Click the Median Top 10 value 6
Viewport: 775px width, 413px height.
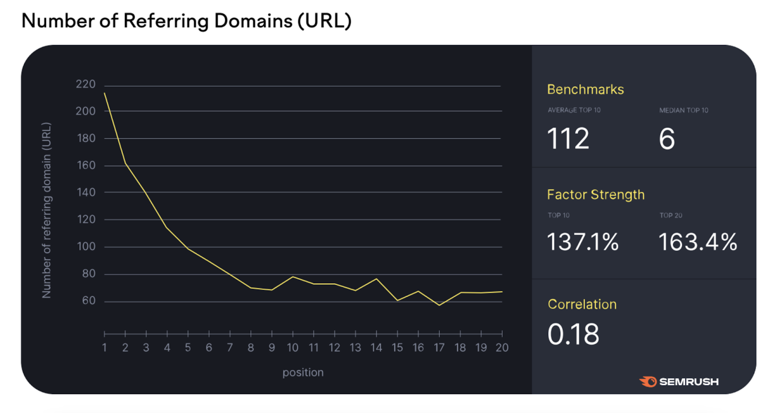(x=666, y=138)
